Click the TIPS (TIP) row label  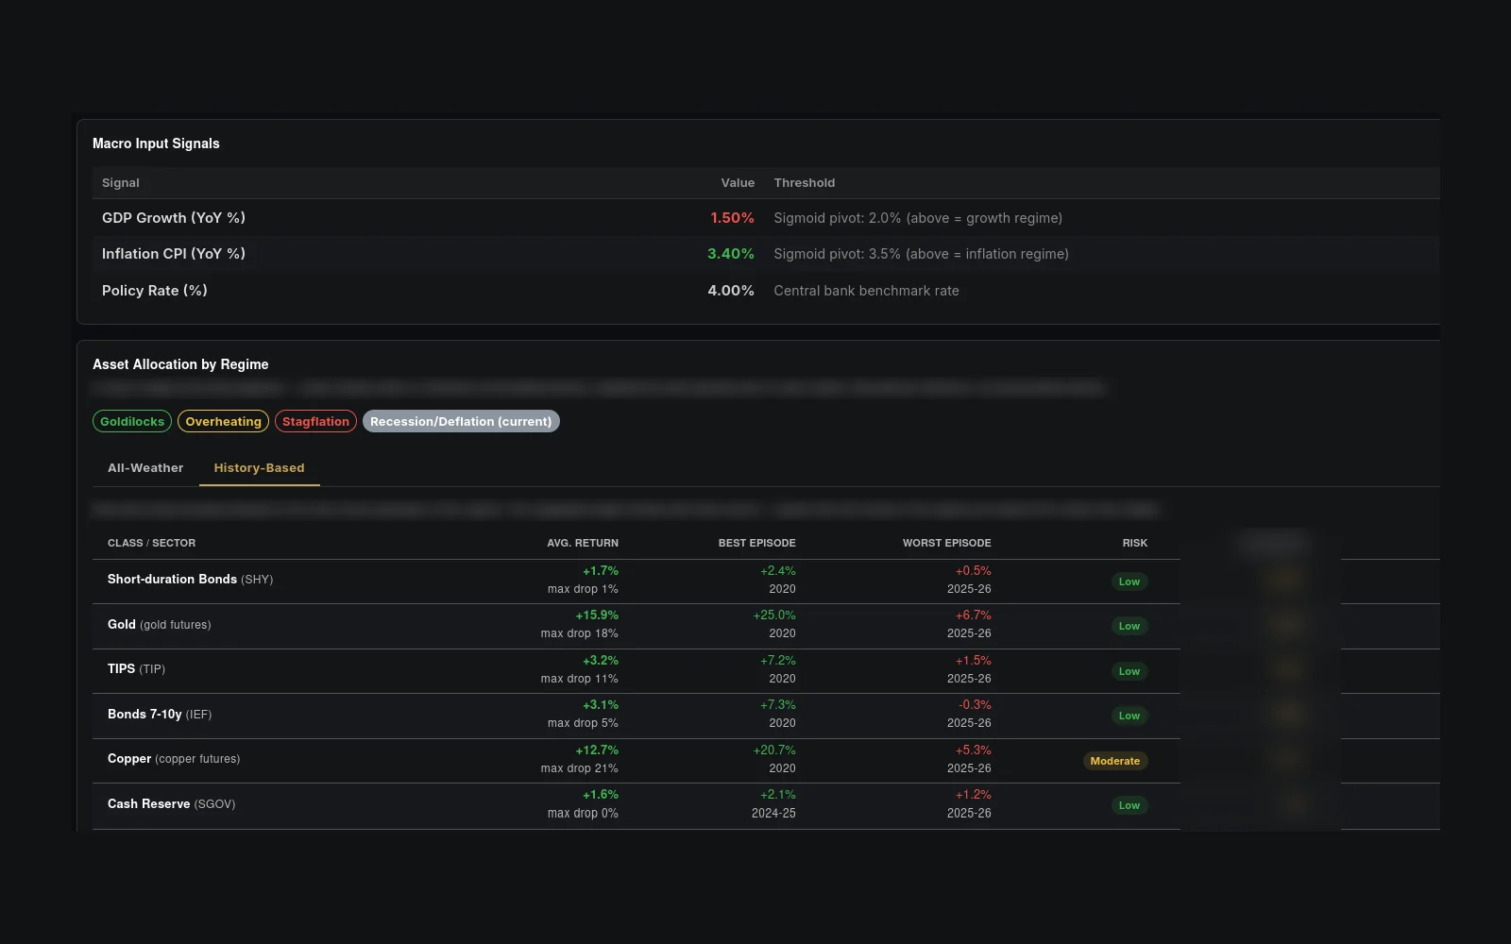[136, 669]
